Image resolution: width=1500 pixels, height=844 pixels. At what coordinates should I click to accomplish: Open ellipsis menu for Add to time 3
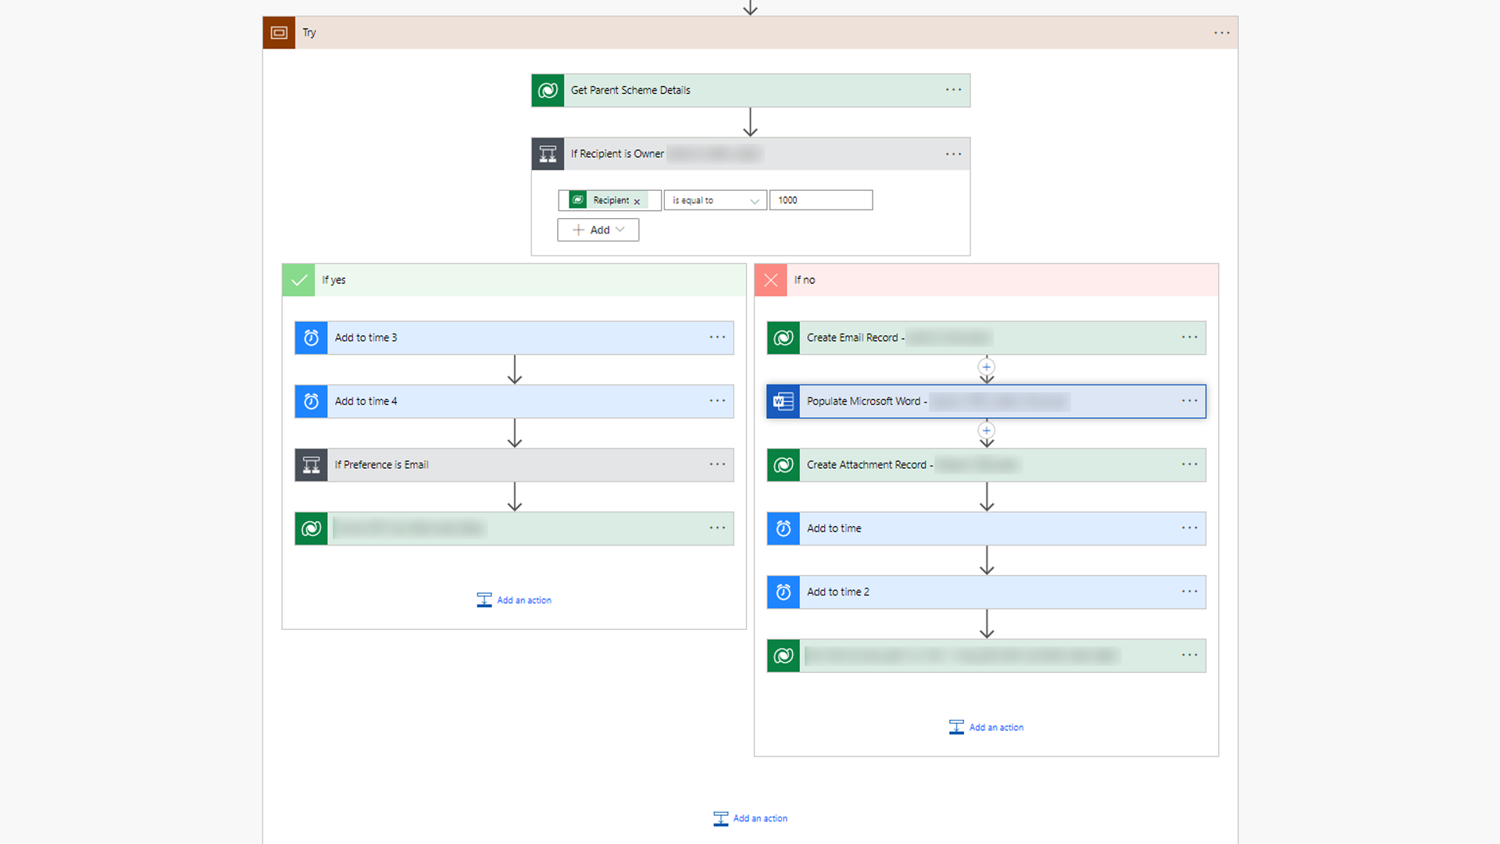tap(717, 338)
